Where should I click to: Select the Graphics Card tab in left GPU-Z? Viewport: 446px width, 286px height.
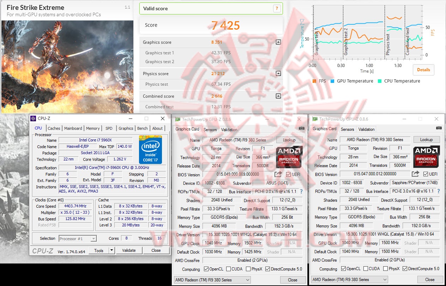coord(187,129)
